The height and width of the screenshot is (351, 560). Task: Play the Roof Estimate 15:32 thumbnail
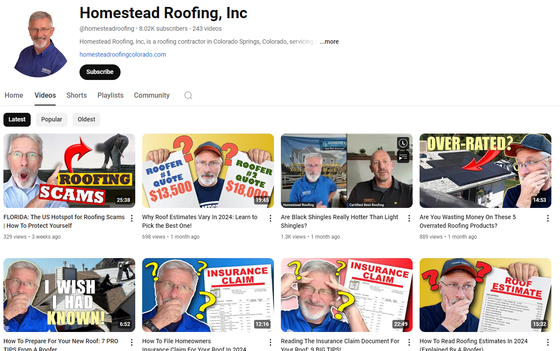point(485,295)
